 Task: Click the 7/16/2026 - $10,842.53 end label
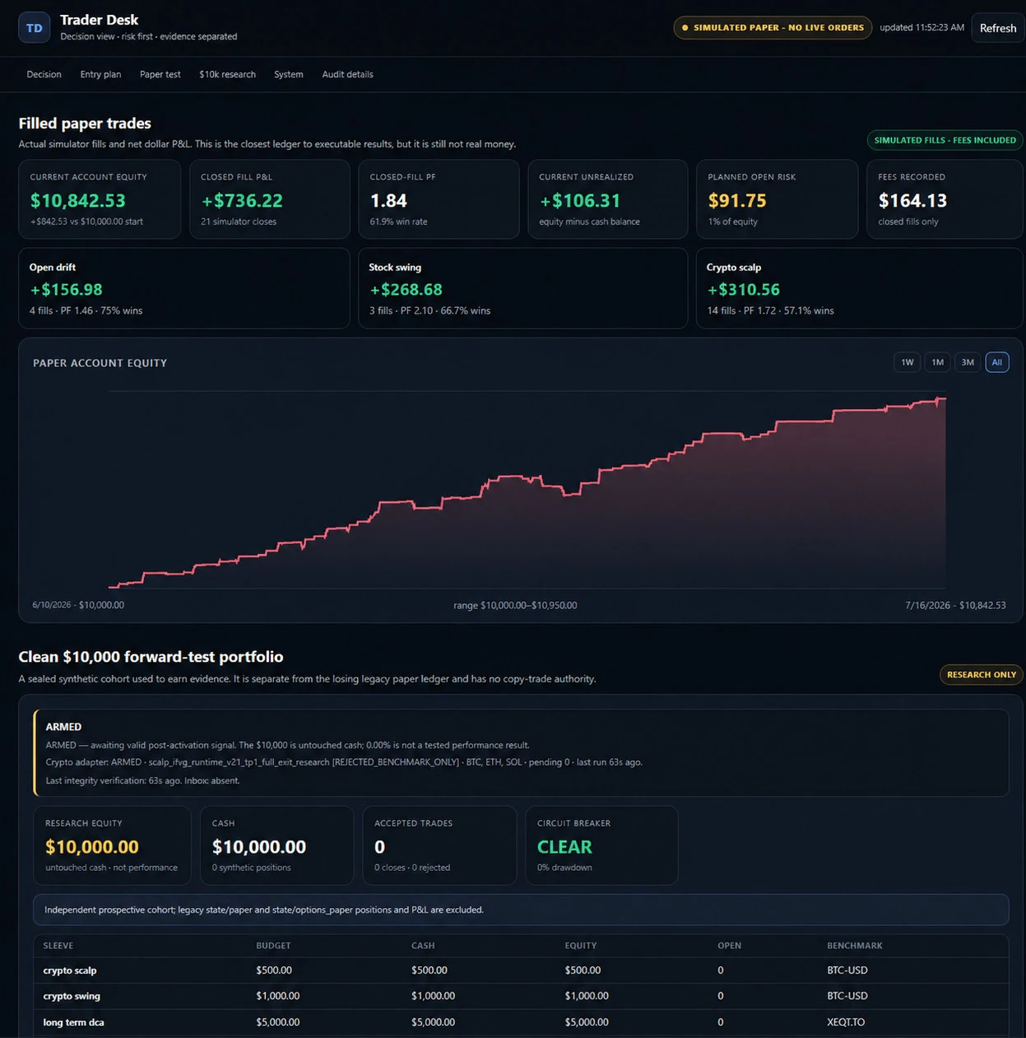point(955,604)
